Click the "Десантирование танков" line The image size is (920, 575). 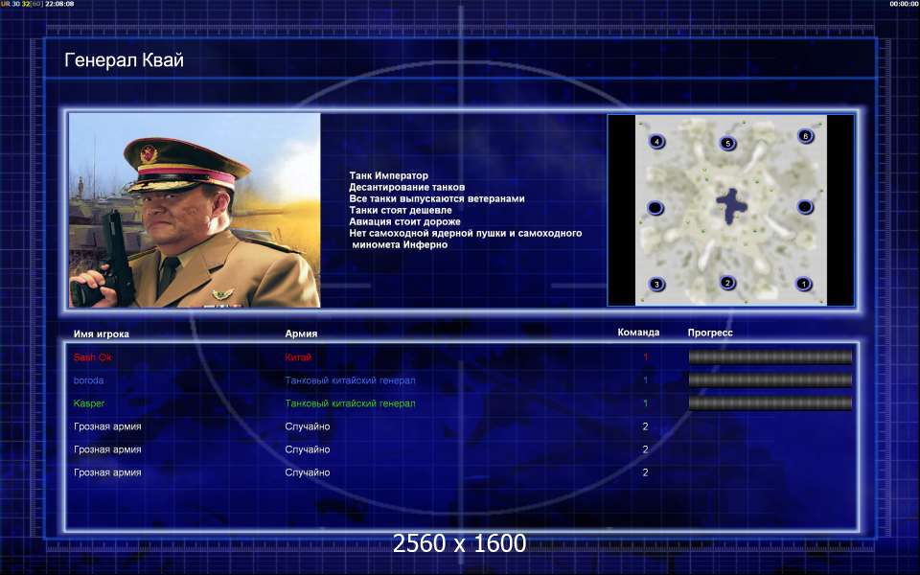click(x=406, y=187)
